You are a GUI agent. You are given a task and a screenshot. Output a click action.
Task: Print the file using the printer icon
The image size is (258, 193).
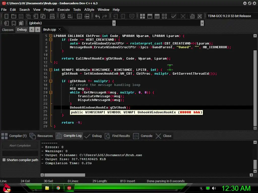(x=52, y=16)
